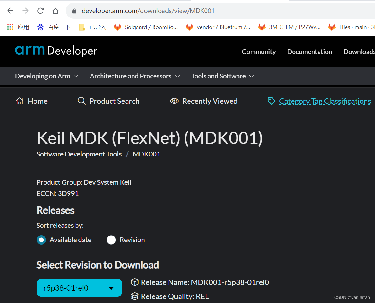
Task: Select the Revision sort radio button
Action: pos(111,240)
